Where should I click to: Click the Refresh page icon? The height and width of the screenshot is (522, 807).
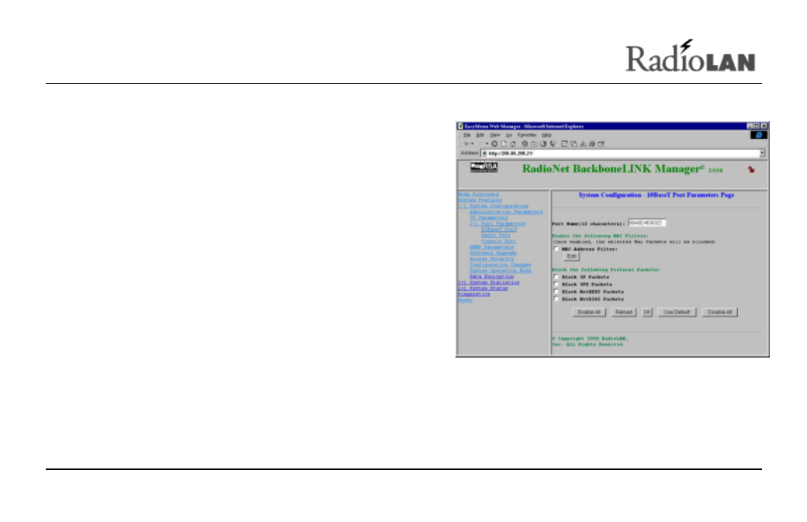504,144
